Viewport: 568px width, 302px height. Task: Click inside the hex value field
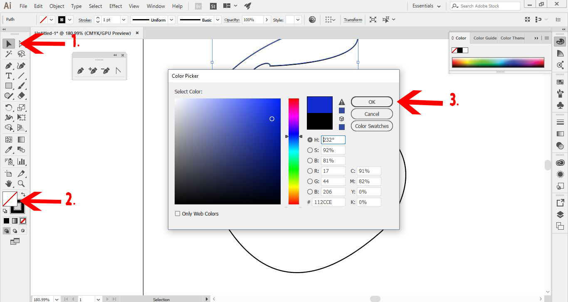pyautogui.click(x=328, y=201)
